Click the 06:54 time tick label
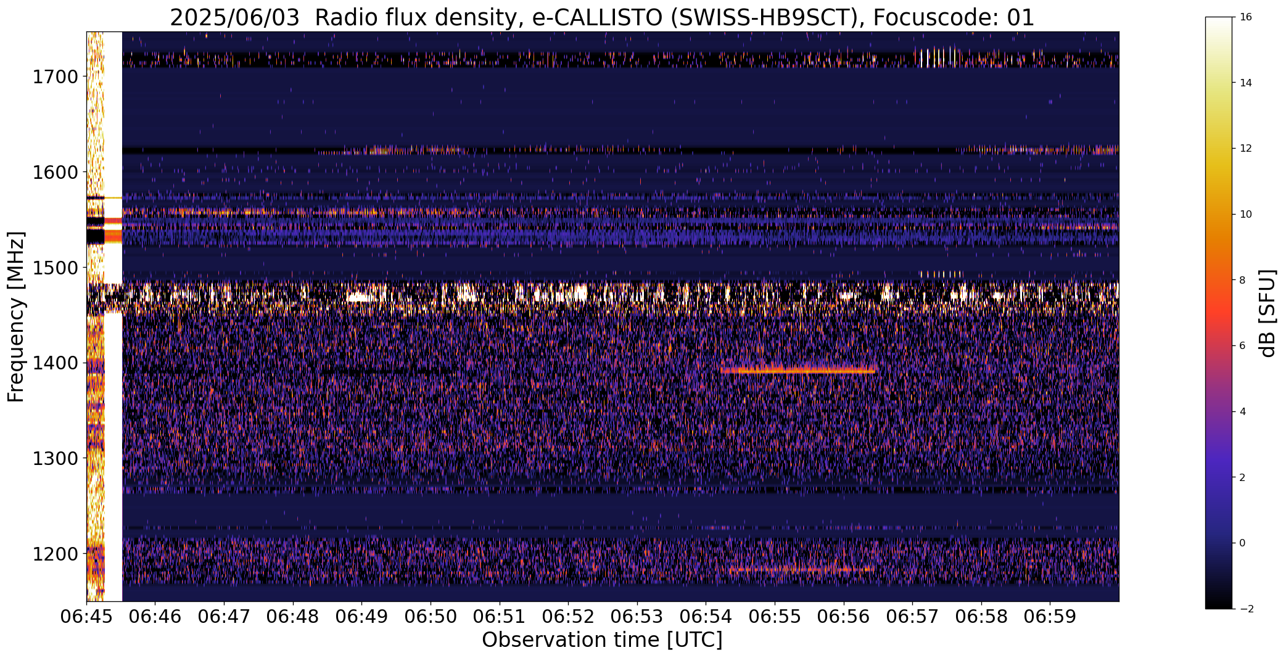Viewport: 1286px width, 658px height. 706,617
